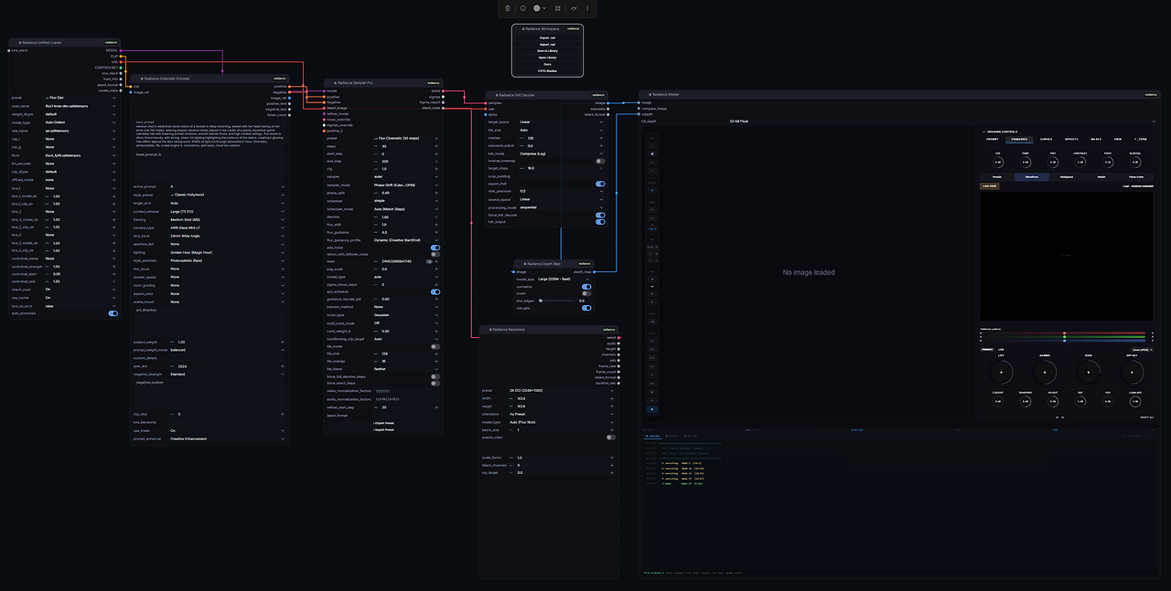Click FXTD Studios in Radiance Workspace
This screenshot has height=591, width=1171.
click(547, 70)
